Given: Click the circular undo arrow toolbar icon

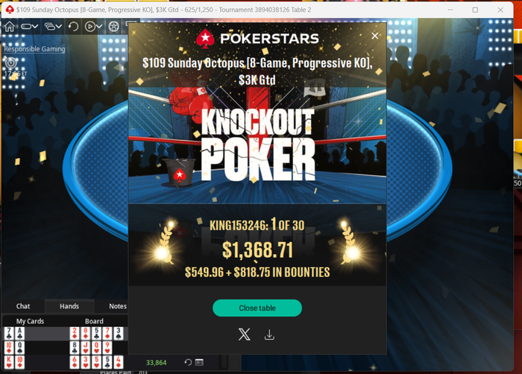Looking at the screenshot, I should click(x=73, y=26).
